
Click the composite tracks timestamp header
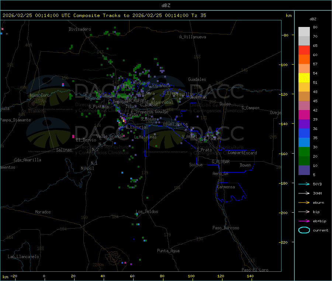(x=104, y=16)
